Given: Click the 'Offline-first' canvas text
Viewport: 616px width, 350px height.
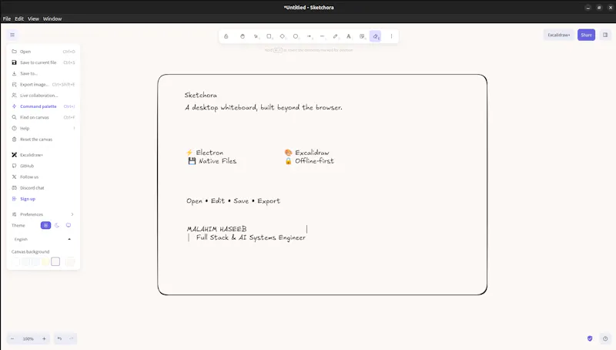Looking at the screenshot, I should click(x=314, y=161).
